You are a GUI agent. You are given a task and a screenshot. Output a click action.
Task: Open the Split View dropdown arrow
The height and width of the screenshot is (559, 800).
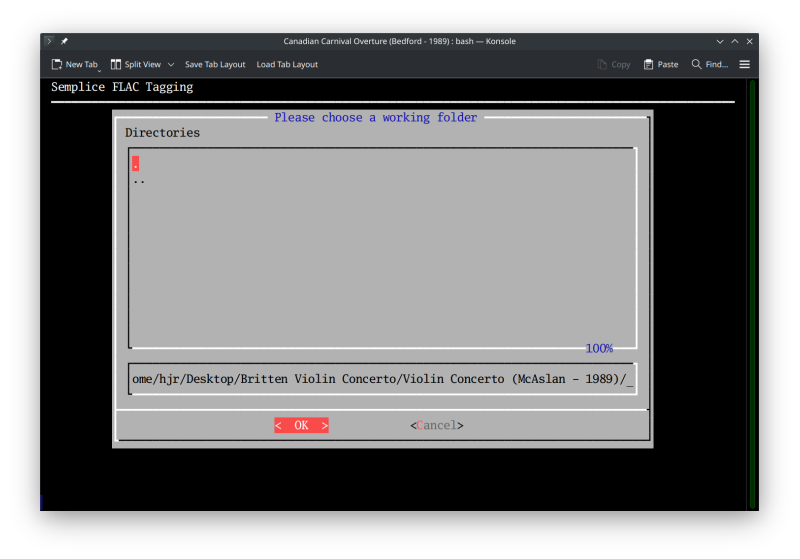(171, 64)
